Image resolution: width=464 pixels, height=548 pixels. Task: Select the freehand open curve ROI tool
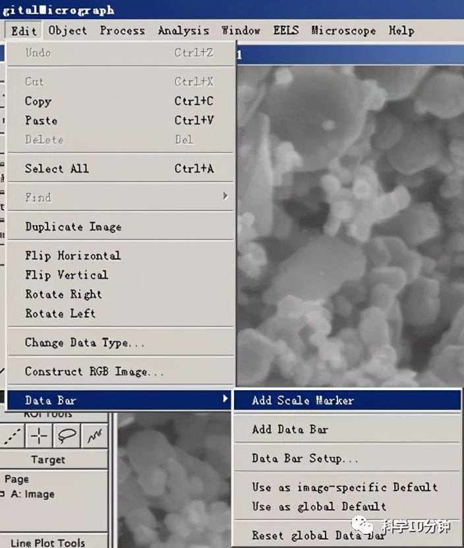(x=95, y=436)
